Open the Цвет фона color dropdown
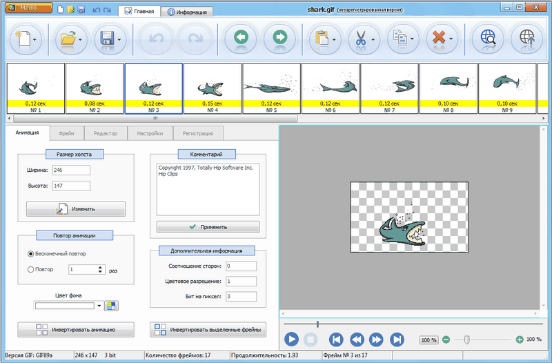 [99, 305]
